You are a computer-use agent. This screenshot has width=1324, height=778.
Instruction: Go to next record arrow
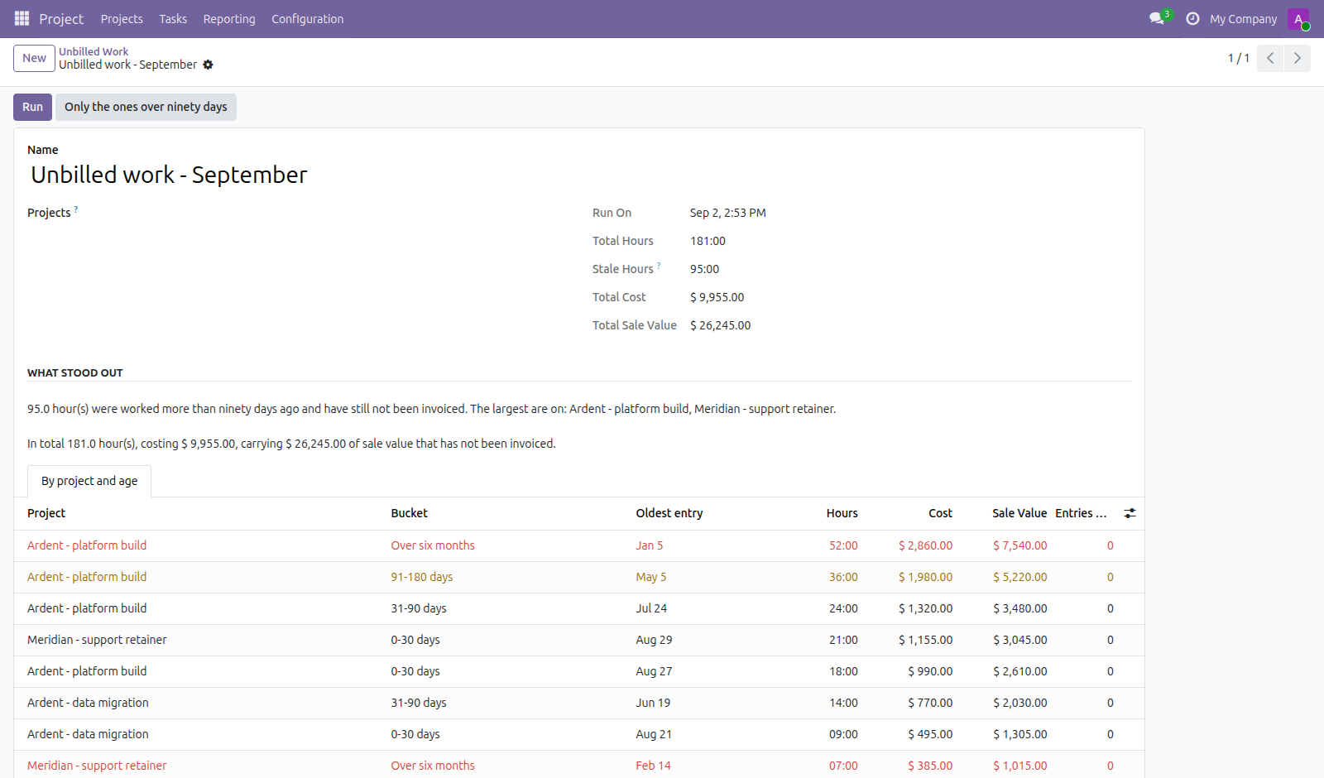pyautogui.click(x=1298, y=58)
